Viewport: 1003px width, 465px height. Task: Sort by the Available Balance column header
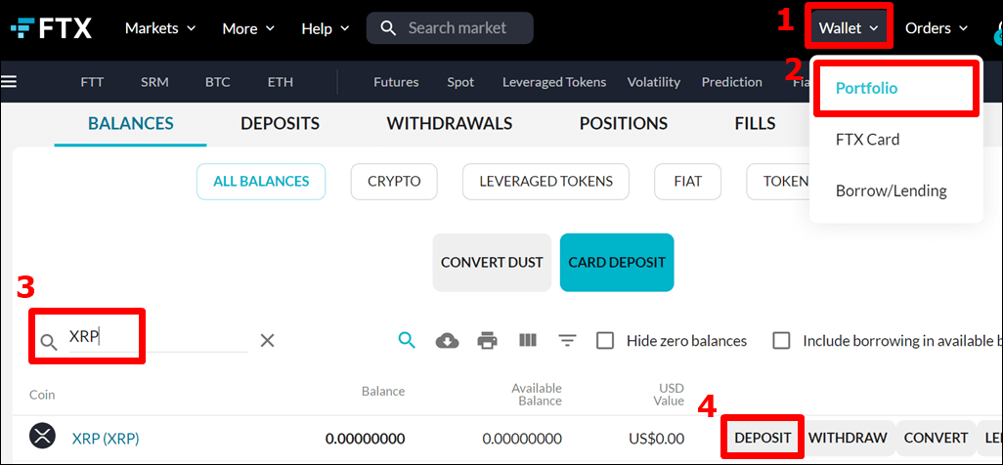pyautogui.click(x=536, y=395)
